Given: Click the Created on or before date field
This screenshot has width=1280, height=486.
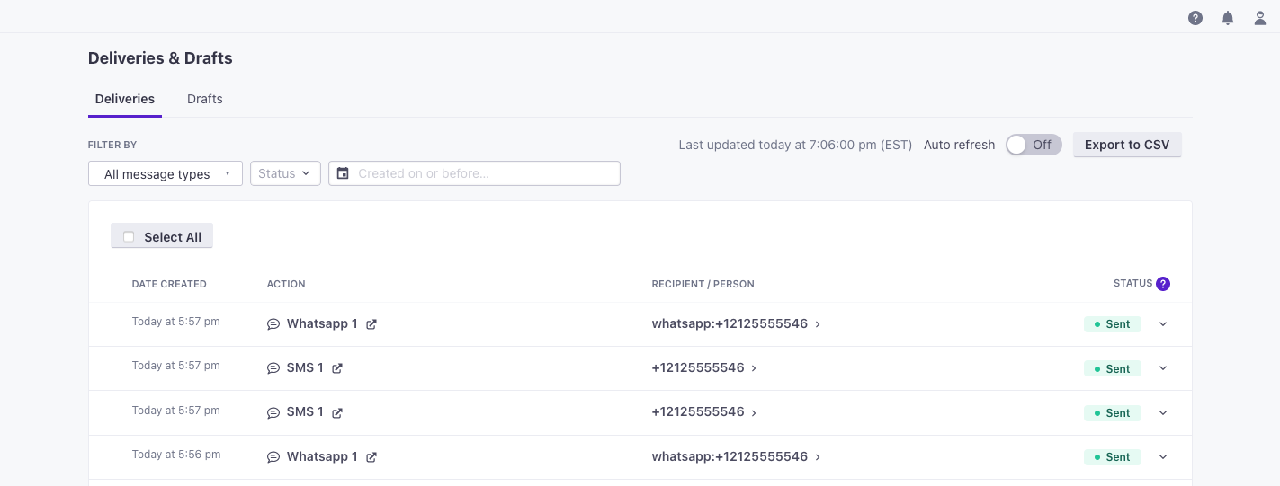Looking at the screenshot, I should tap(484, 173).
